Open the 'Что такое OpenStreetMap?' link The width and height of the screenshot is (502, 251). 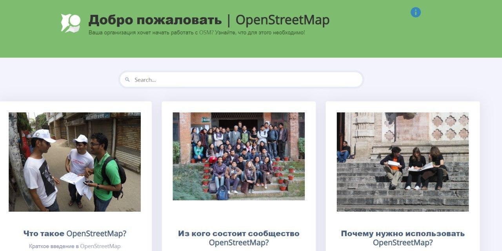[x=75, y=234]
